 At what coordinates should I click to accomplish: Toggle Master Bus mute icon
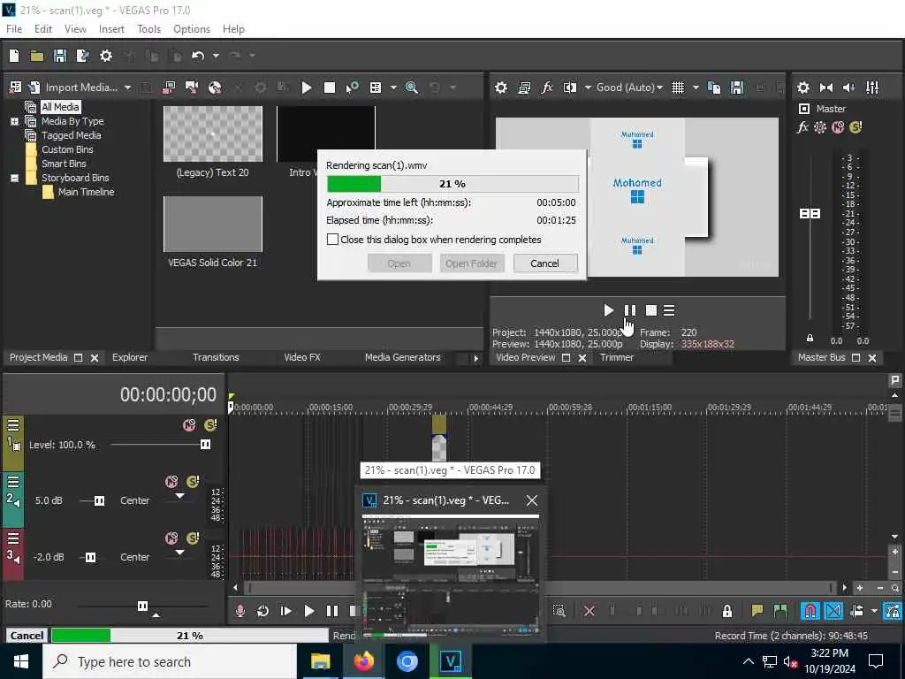(838, 127)
